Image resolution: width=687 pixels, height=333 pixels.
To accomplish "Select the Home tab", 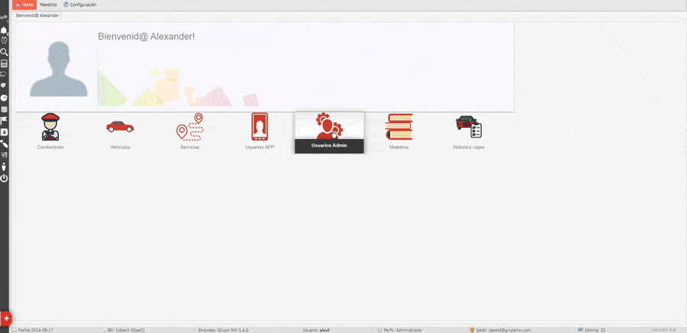I will click(24, 5).
